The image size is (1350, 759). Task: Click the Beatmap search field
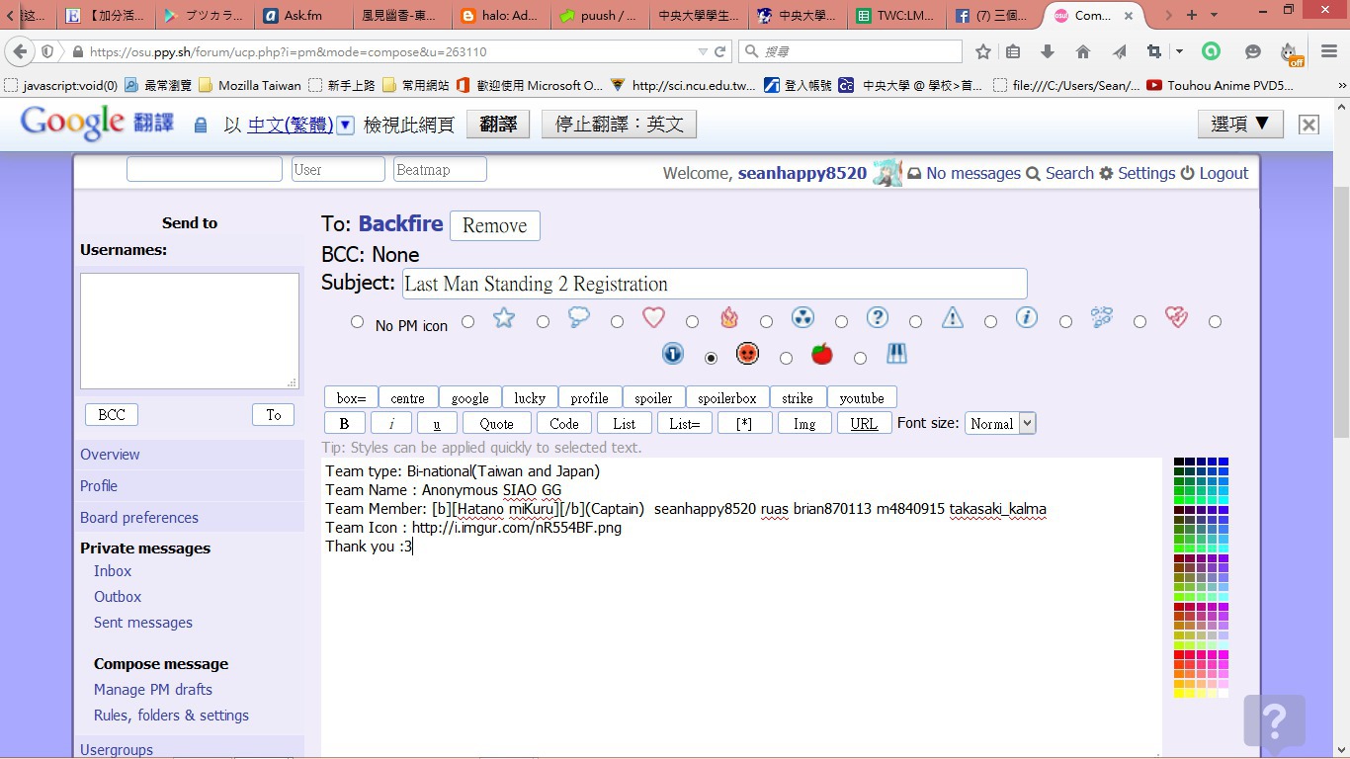click(x=440, y=170)
